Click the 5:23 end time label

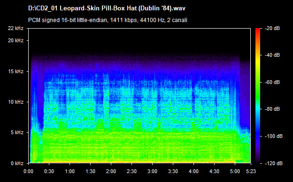click(x=251, y=171)
